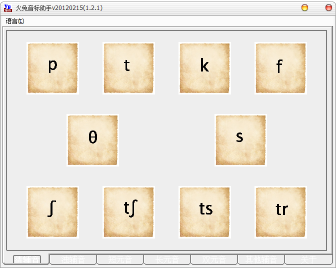
Task: Open the 关于 about tab
Action: pyautogui.click(x=308, y=259)
